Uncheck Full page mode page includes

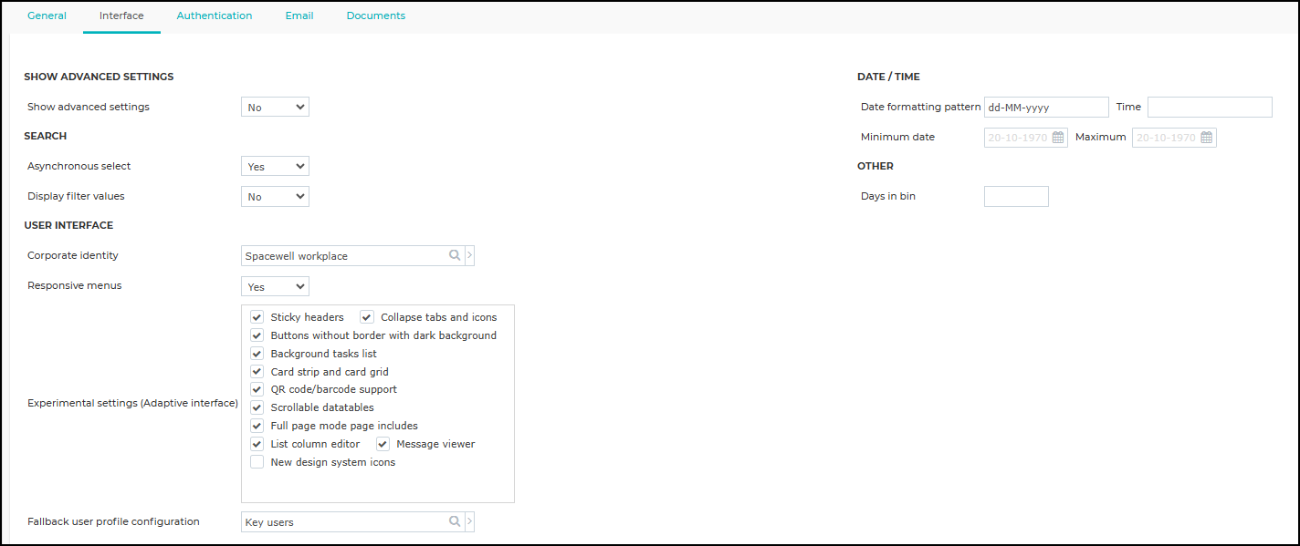coord(257,426)
